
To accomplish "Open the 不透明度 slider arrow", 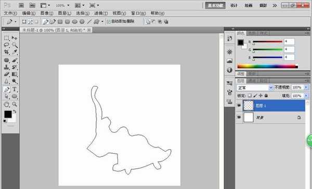I will 306,87.
